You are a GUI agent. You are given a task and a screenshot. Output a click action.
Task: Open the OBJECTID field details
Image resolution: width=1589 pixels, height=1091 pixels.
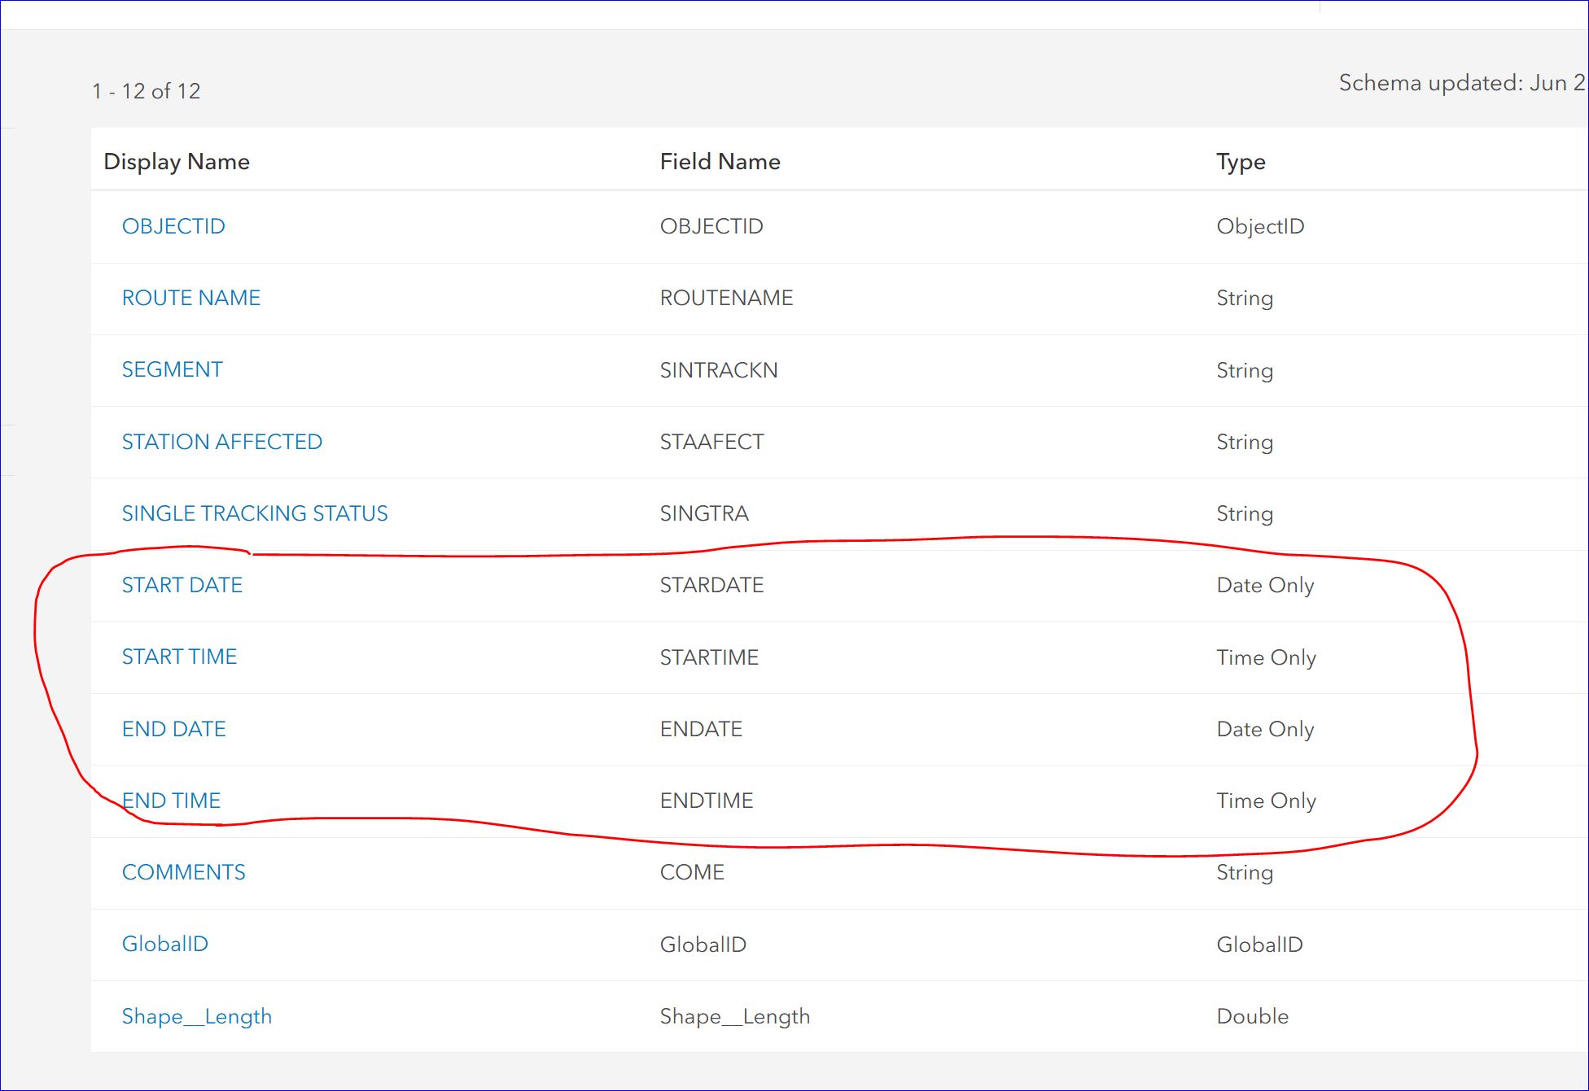pyautogui.click(x=173, y=225)
